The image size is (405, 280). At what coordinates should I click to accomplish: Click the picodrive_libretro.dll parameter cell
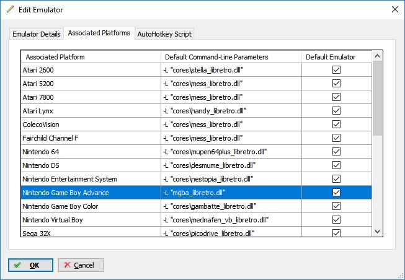tap(231, 232)
